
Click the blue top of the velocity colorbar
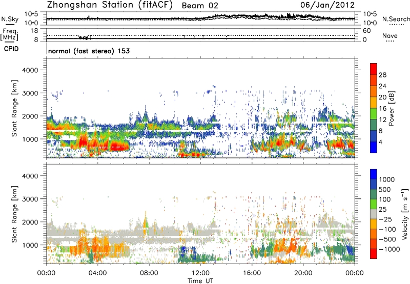374,174
